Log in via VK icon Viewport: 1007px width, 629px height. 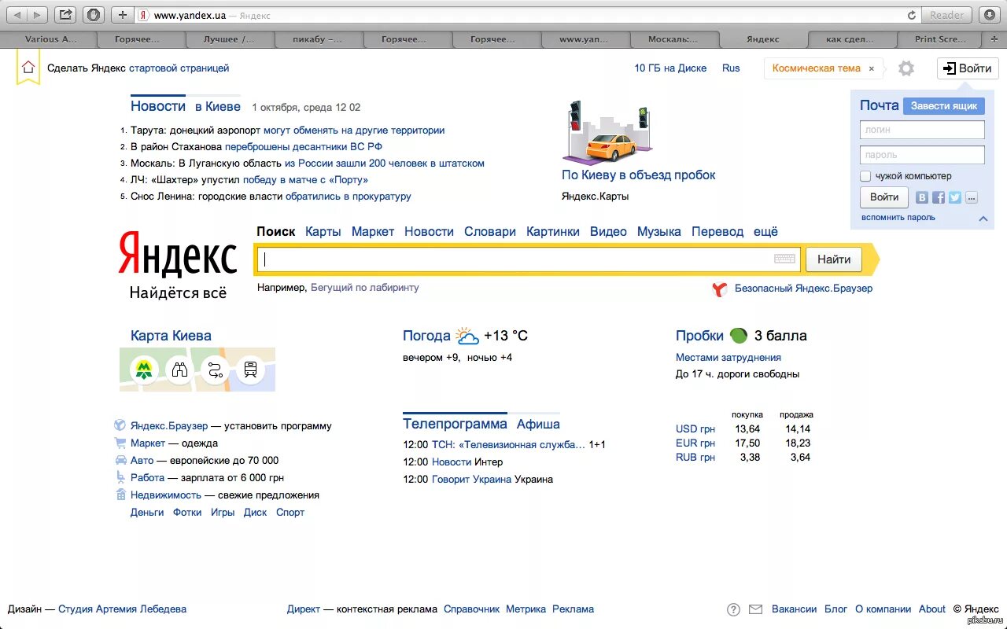coord(922,197)
